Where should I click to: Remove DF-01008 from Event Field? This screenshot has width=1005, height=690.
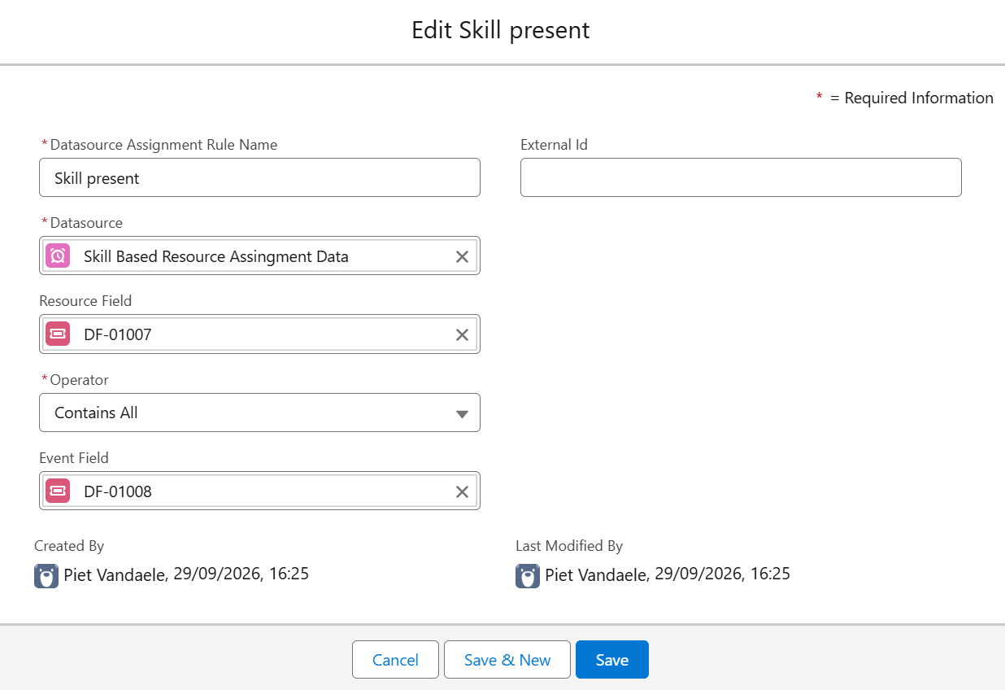pyautogui.click(x=462, y=491)
